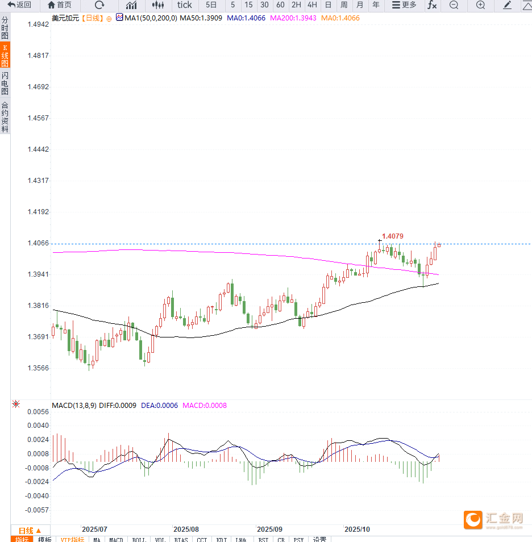Select the 年 yearly timeframe

click(376, 5)
